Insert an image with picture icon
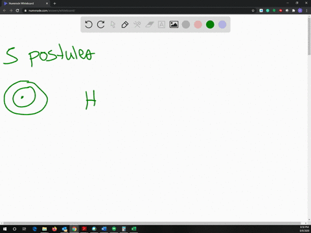 [x=174, y=25]
